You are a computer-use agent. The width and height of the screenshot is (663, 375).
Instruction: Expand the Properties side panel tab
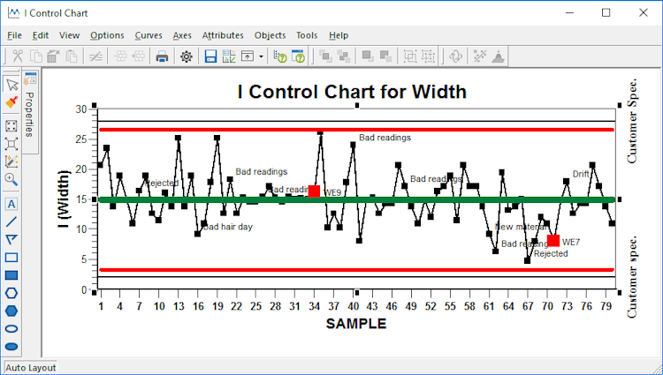tap(29, 110)
